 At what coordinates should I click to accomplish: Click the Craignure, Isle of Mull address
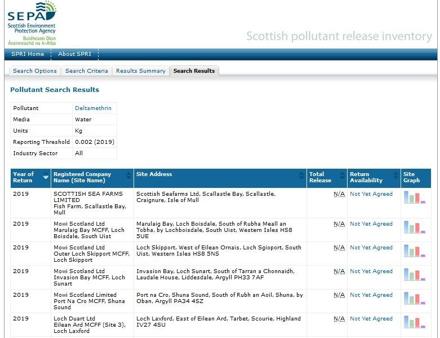206,197
